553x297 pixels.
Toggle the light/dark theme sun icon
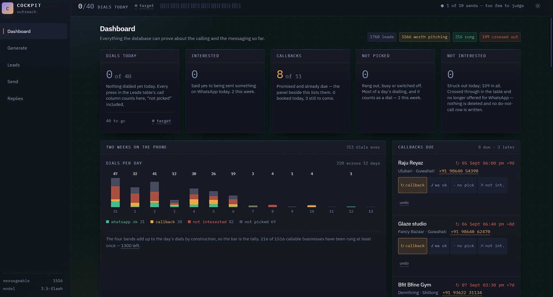(x=538, y=6)
